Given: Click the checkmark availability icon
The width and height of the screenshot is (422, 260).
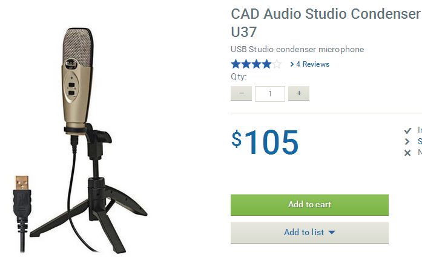Looking at the screenshot, I should coord(407,130).
